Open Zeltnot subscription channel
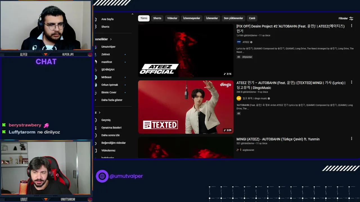 pyautogui.click(x=106, y=54)
